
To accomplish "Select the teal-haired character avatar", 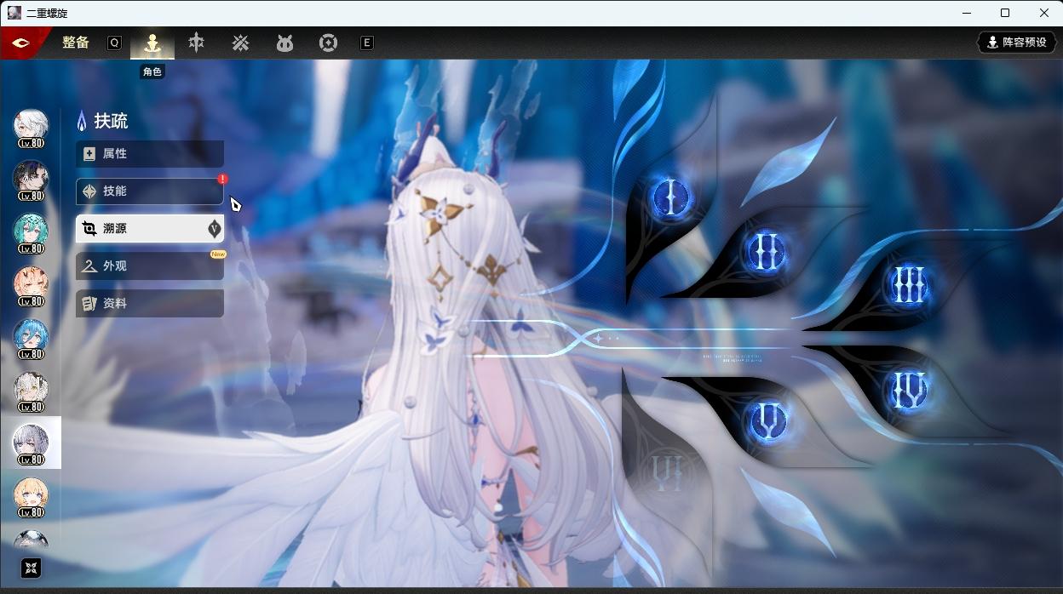I will [x=32, y=231].
